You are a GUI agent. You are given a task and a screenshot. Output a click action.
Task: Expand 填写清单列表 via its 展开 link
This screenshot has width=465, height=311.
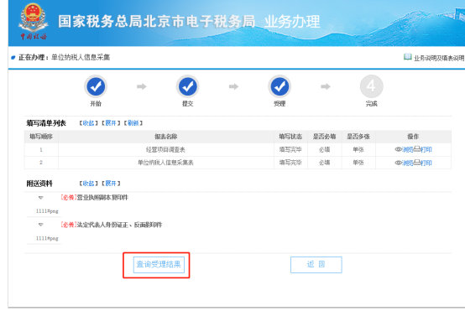(111, 123)
